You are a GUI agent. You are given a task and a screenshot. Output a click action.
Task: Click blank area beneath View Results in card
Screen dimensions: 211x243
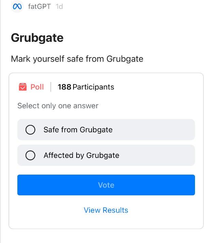click(x=106, y=222)
